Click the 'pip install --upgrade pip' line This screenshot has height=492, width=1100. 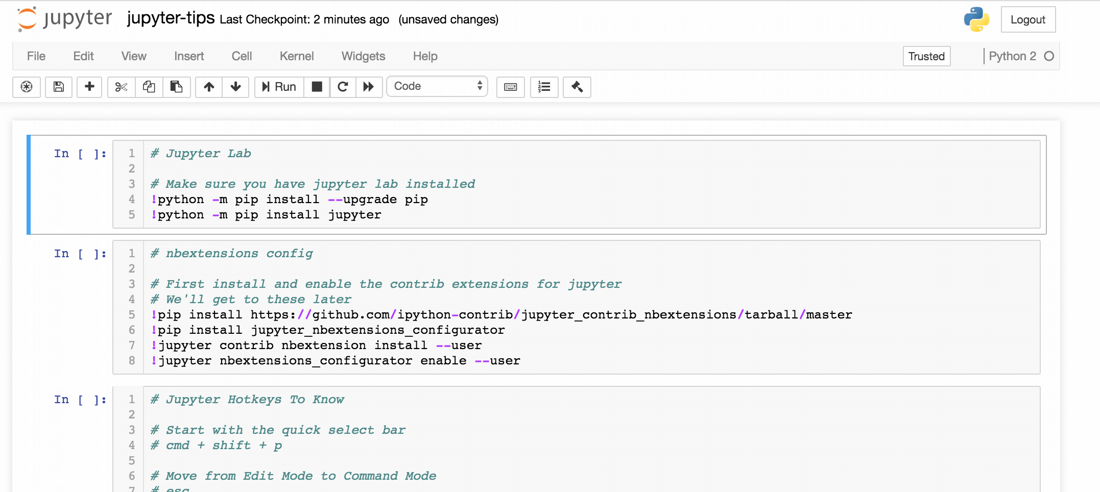289,199
